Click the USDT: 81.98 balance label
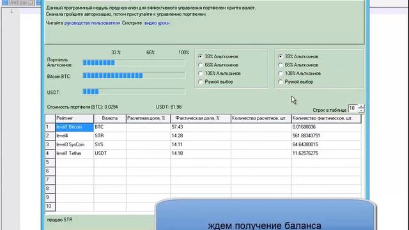The width and height of the screenshot is (409, 230). click(169, 107)
